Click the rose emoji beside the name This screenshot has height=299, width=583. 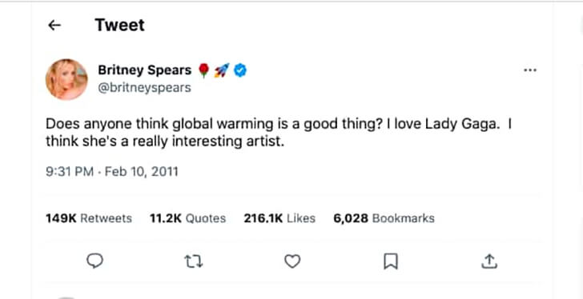[203, 70]
